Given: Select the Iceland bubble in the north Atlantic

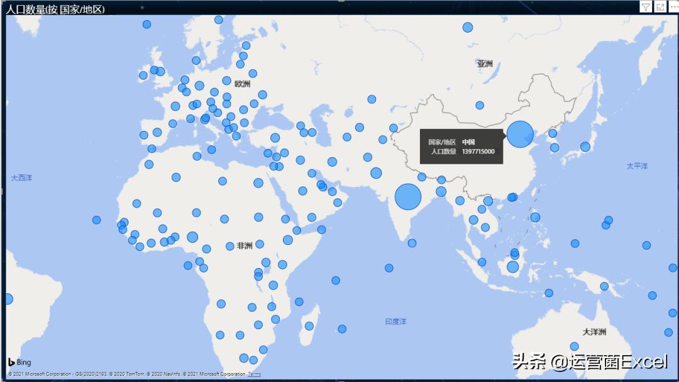Looking at the screenshot, I should click(146, 25).
